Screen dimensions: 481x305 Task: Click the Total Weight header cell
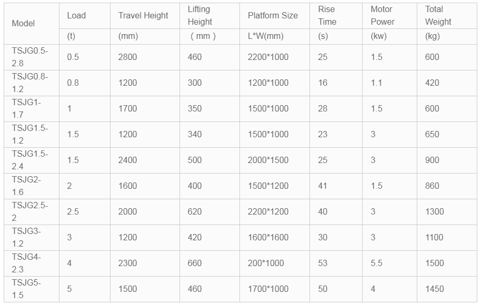point(447,16)
